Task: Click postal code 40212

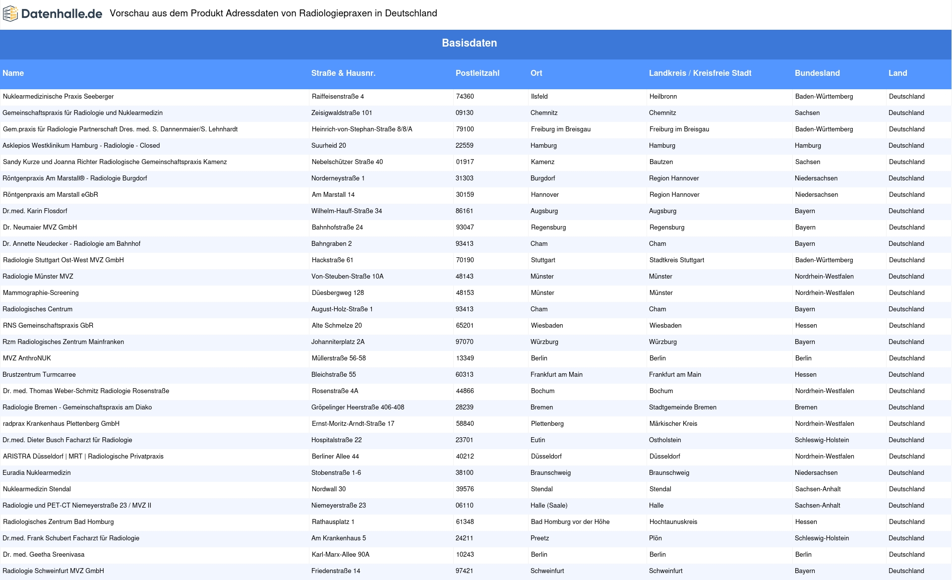Action: tap(465, 457)
